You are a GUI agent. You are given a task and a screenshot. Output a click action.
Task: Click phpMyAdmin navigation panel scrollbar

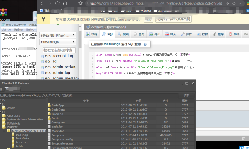coord(80,40)
